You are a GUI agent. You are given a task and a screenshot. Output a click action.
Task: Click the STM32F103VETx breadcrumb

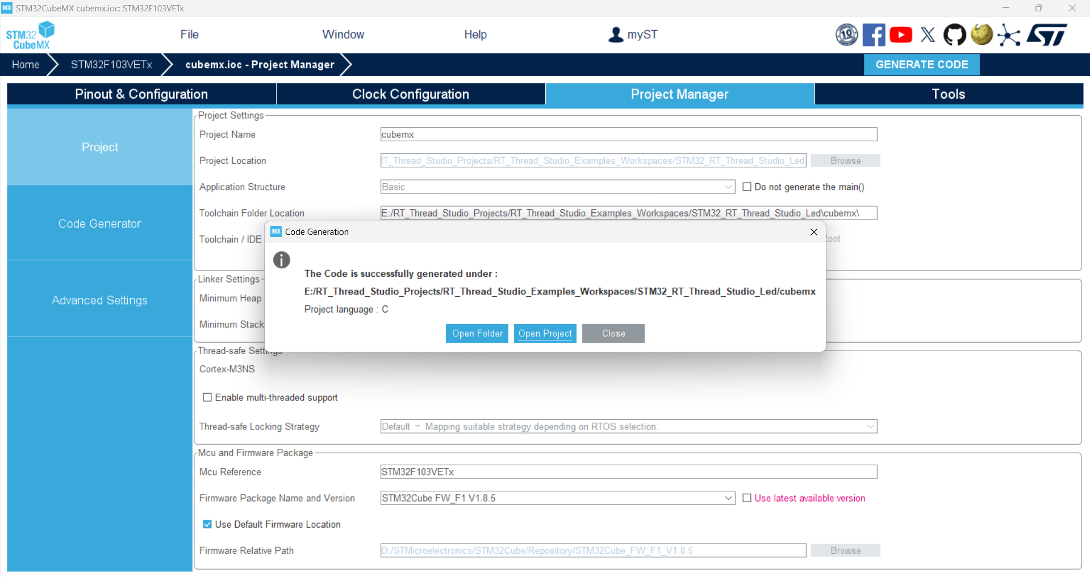pos(111,65)
